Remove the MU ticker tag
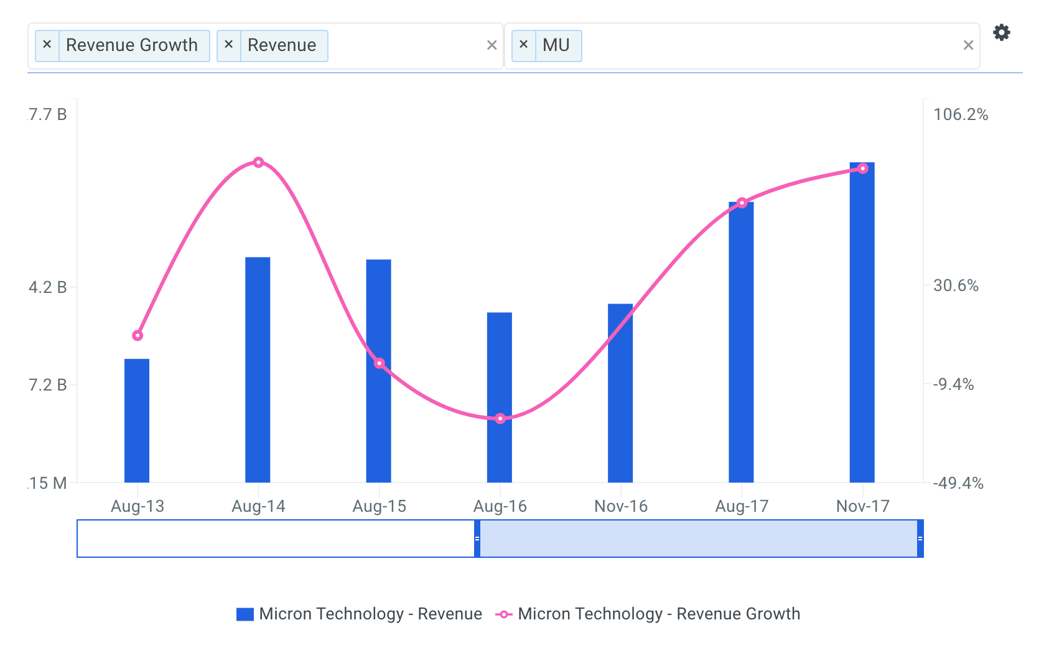Screen dimensions: 1049x648 (523, 45)
